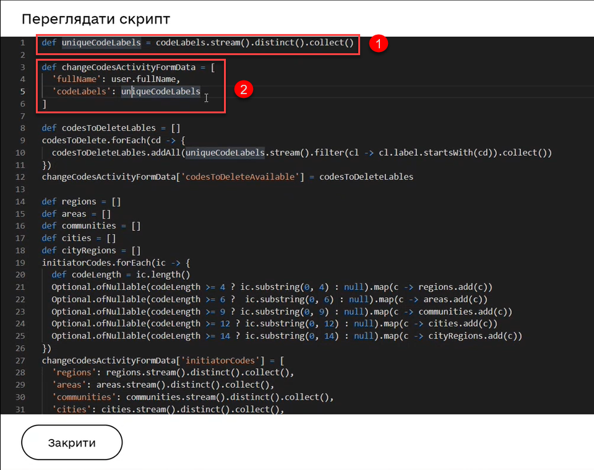Click line number 26 in gutter
Image resolution: width=594 pixels, height=470 pixels.
pyautogui.click(x=20, y=348)
